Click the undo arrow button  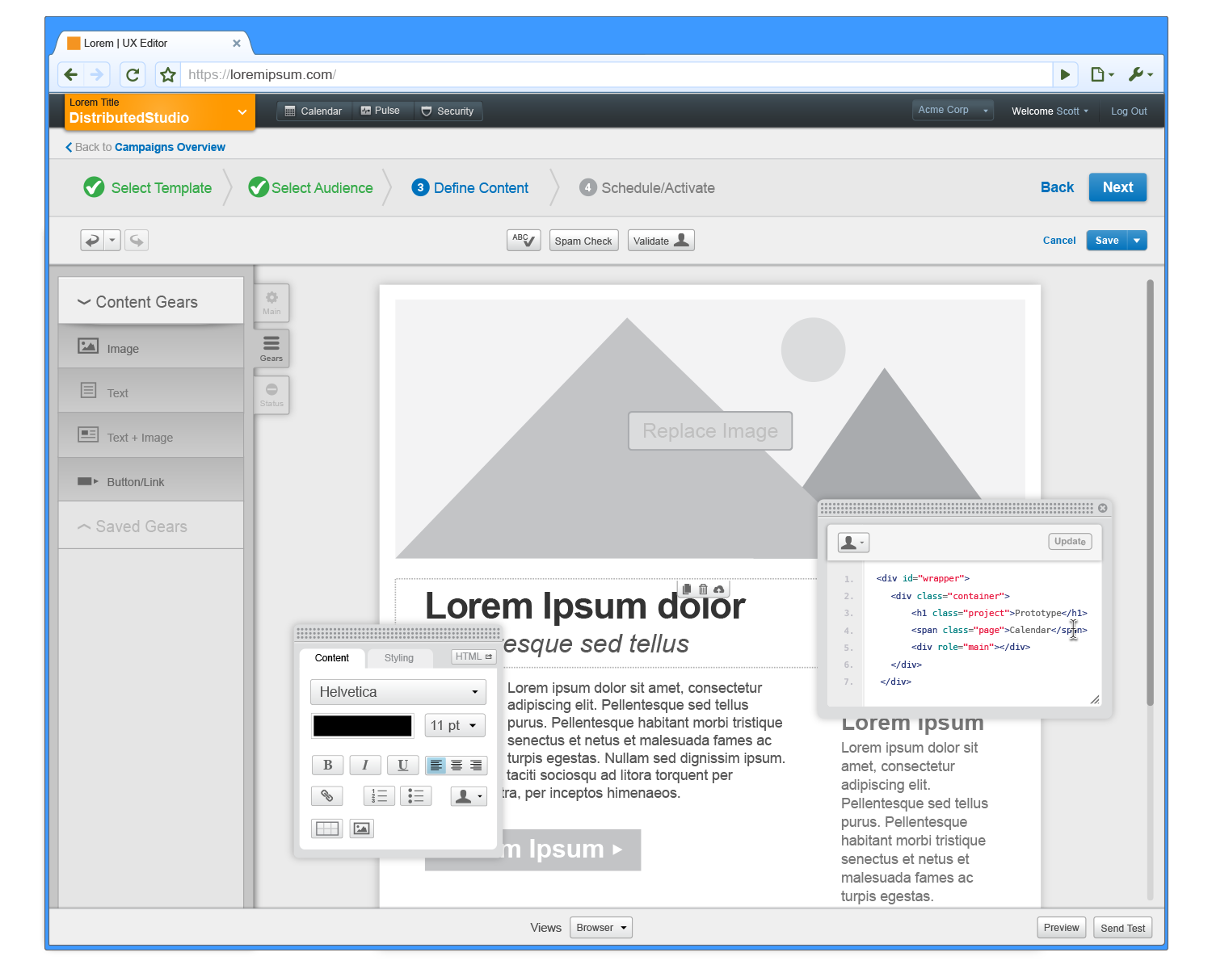92,241
